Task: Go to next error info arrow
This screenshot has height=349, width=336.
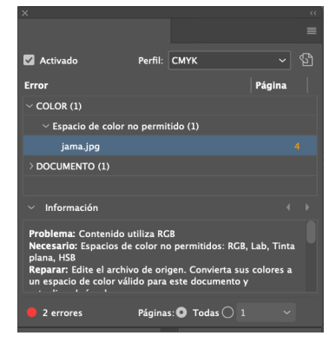Action: pos(307,207)
